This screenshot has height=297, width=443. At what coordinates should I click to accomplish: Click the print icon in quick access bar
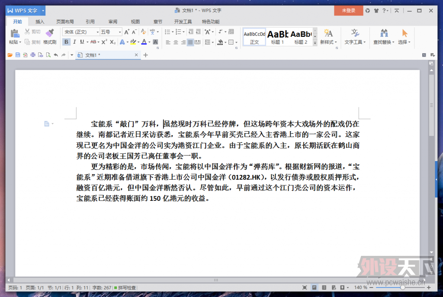(x=32, y=55)
